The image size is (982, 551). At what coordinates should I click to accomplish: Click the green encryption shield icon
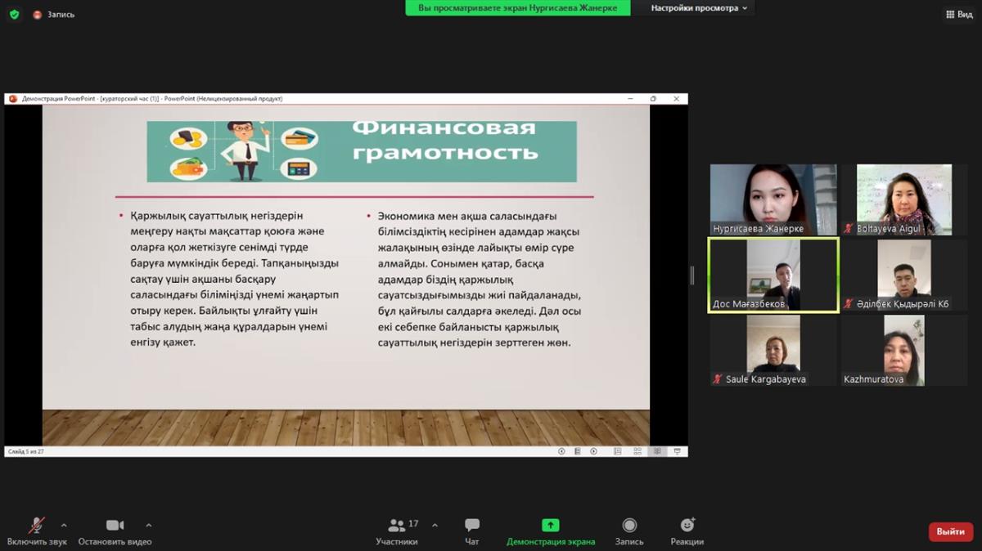click(14, 14)
